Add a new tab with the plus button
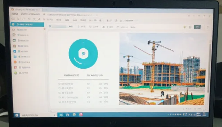Viewport: 222px width, 127px height. click(97, 15)
